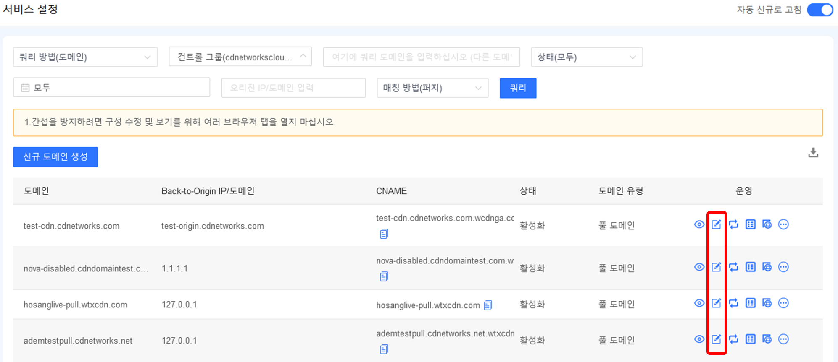Click the query domain input field
Screen dimensions: 838x362
pos(422,57)
